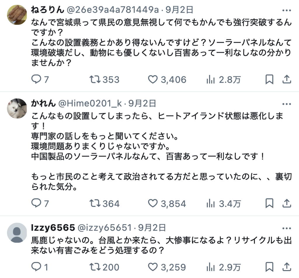Image resolution: width=299 pixels, height=278 pixels.
Task: Open the @Hime0201_k profile link
Action: tap(91, 103)
